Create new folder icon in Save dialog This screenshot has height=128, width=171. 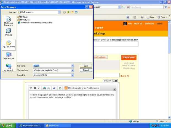pyautogui.click(x=72, y=12)
